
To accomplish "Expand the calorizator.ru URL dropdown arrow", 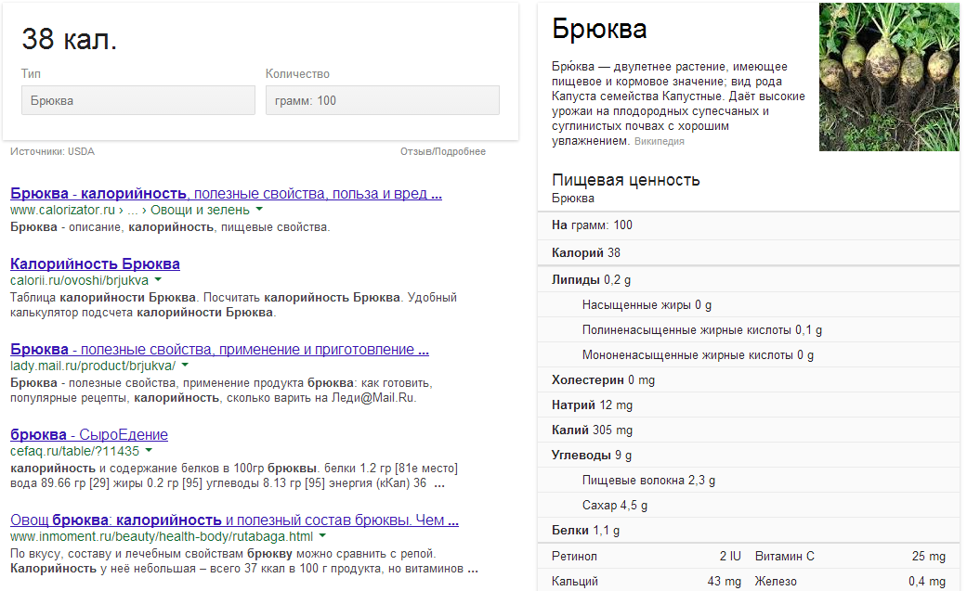I will 259,210.
